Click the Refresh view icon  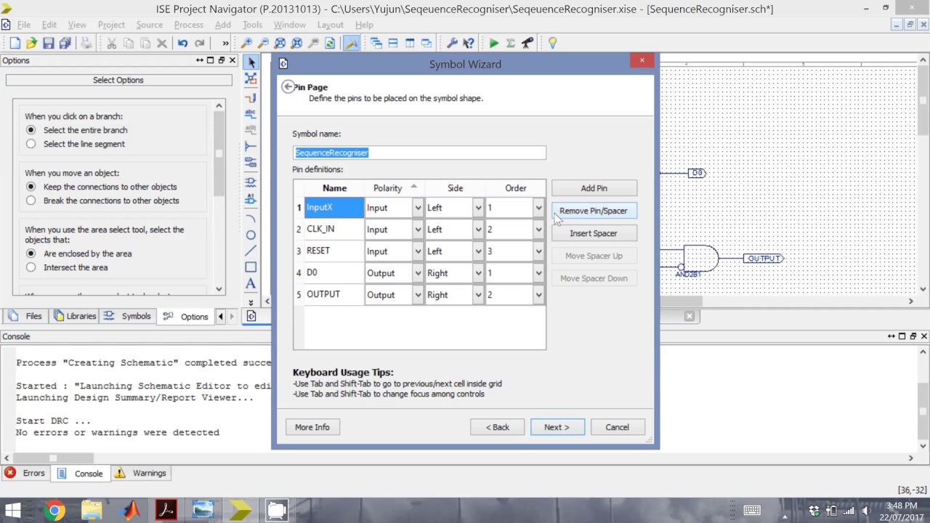pyautogui.click(x=330, y=44)
